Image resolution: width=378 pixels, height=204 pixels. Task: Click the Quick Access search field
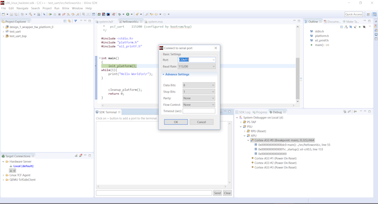tap(353, 14)
